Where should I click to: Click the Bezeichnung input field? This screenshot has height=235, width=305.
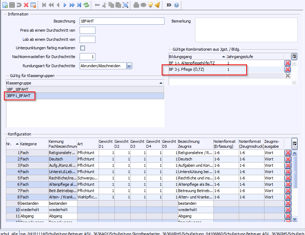click(x=122, y=21)
